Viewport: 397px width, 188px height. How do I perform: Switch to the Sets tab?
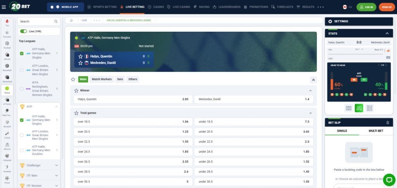click(x=120, y=79)
